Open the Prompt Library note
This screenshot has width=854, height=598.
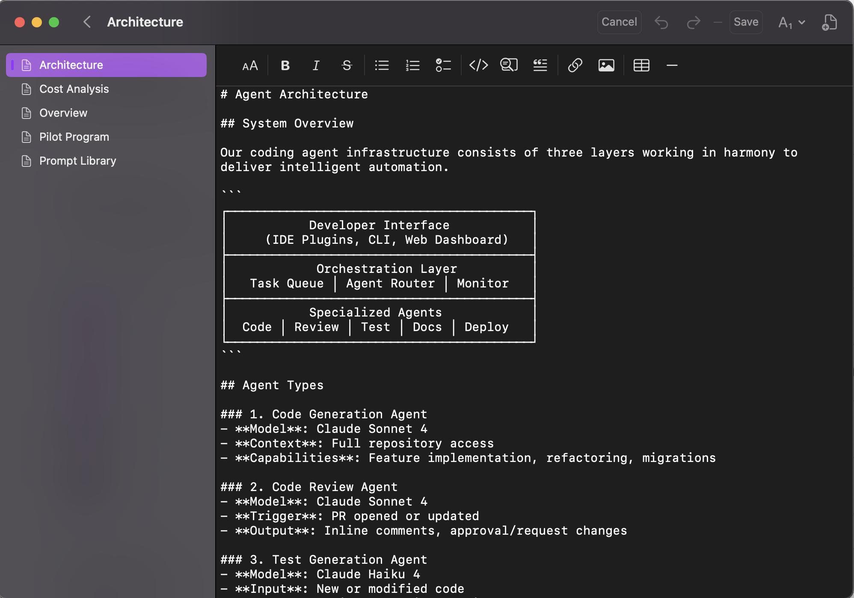tap(77, 160)
